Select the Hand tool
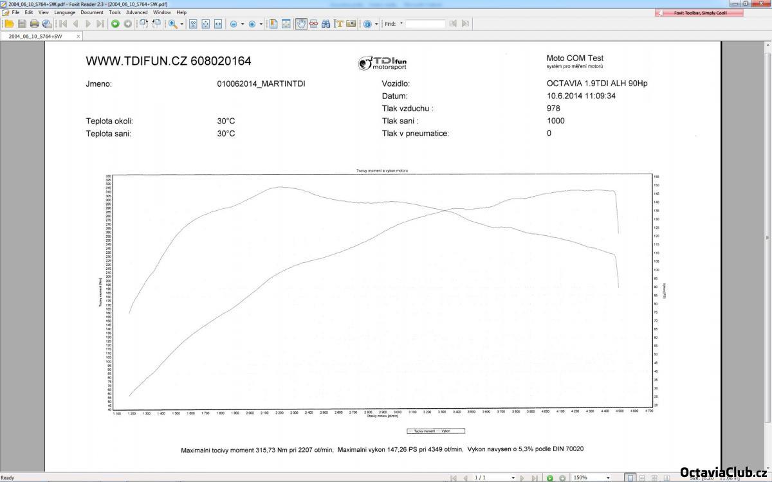This screenshot has height=482, width=772. (301, 24)
